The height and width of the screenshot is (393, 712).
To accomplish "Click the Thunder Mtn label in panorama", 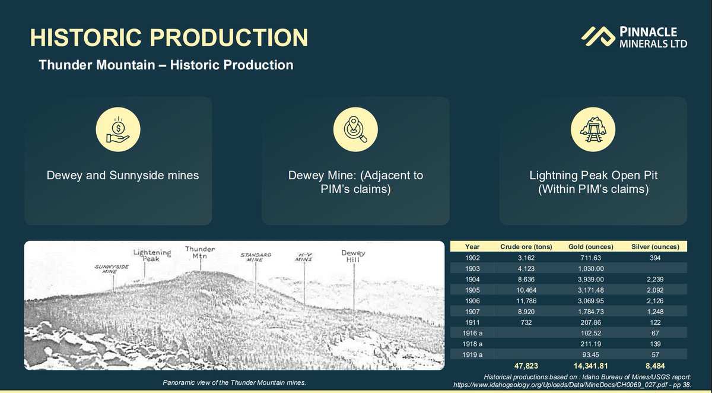I will coord(200,252).
